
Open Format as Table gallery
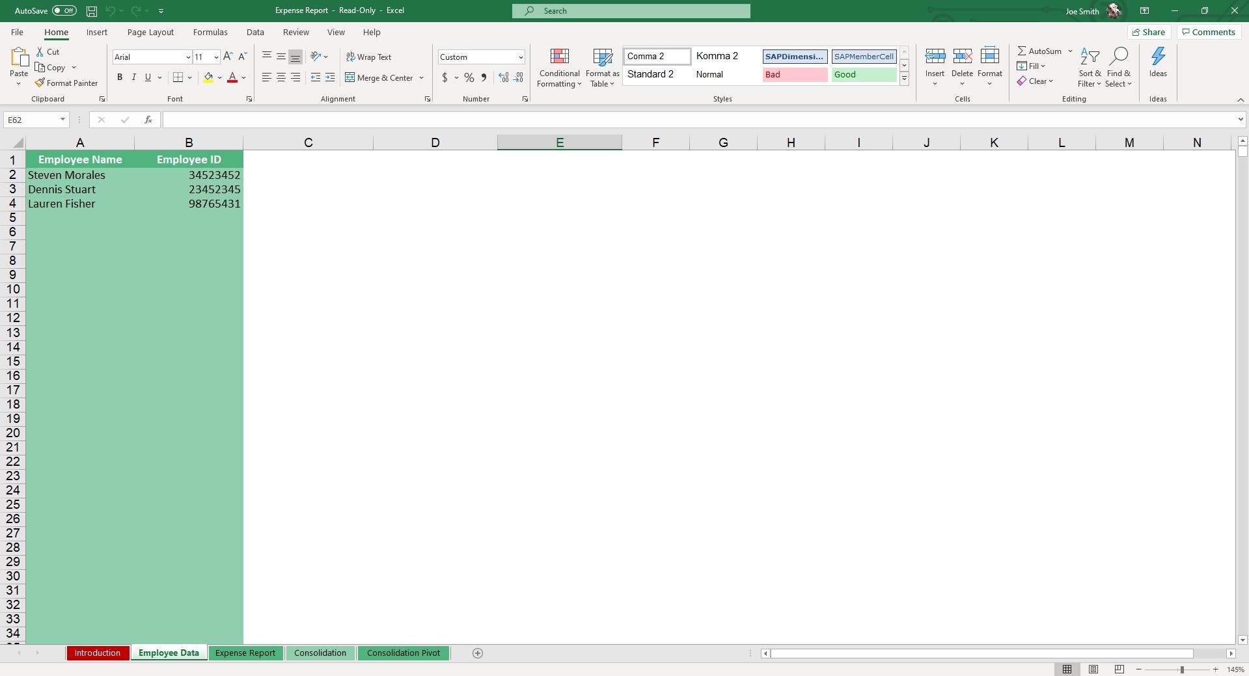coord(602,68)
